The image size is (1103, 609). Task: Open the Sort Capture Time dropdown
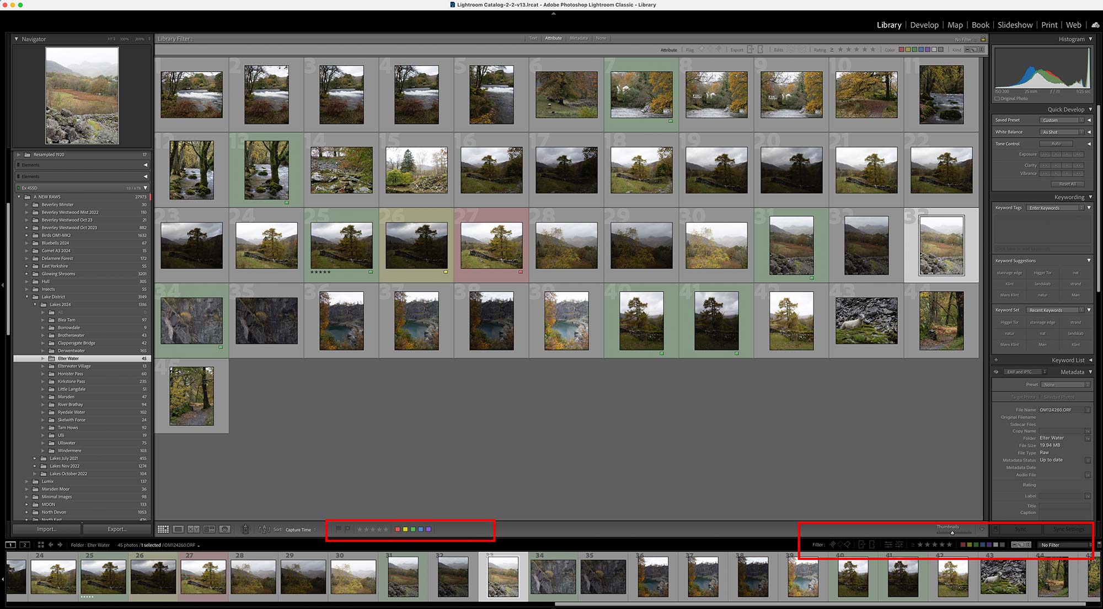point(299,530)
